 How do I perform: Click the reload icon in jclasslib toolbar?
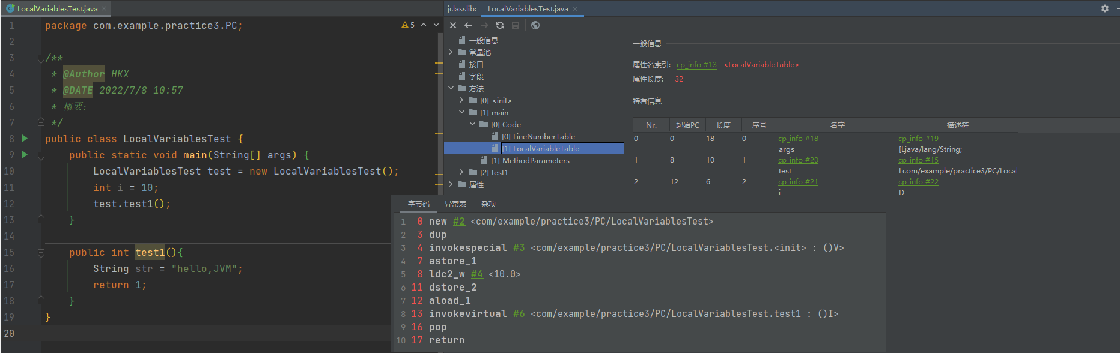[500, 25]
